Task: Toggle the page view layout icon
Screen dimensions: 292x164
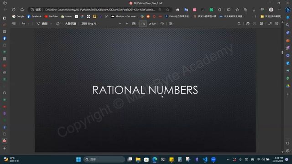Action: [171, 24]
